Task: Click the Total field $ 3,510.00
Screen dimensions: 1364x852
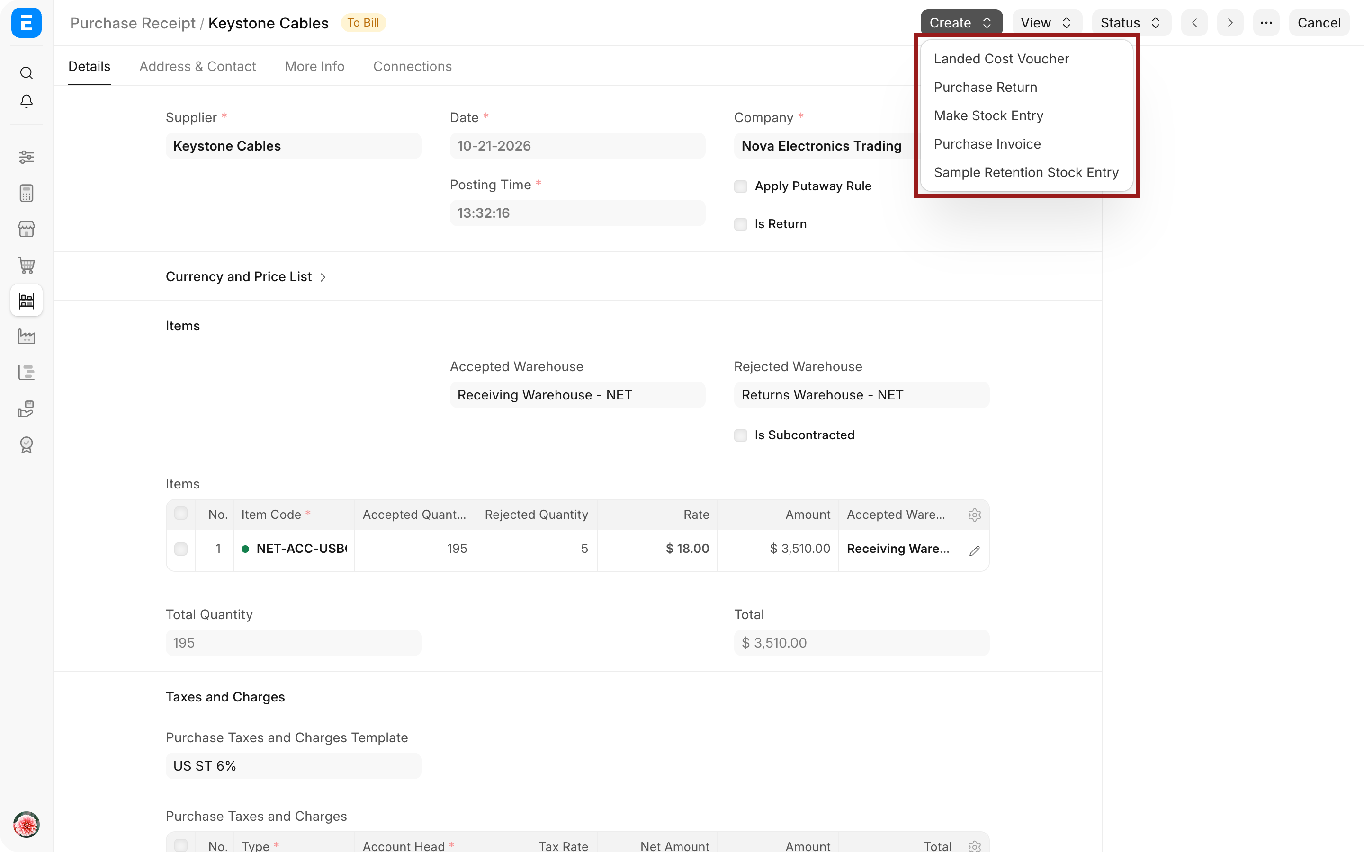Action: point(861,643)
